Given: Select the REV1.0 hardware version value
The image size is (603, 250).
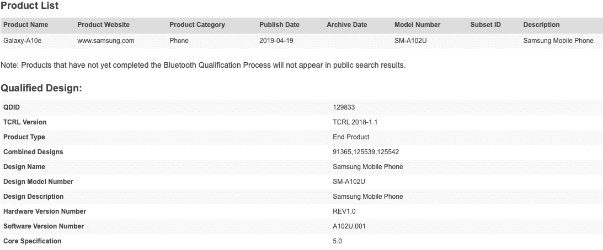Looking at the screenshot, I should click(345, 211).
